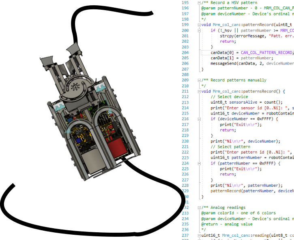
Task: Click the CAN_COL_PATTERN_RECORD constant
Action: pos(266,52)
